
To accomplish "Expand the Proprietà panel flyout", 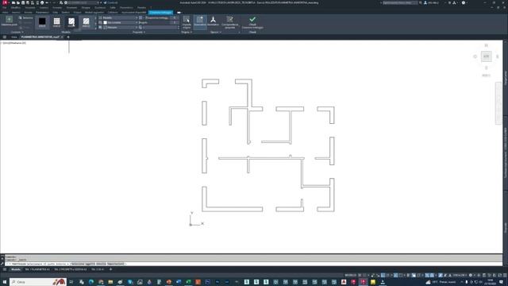I will [139, 32].
